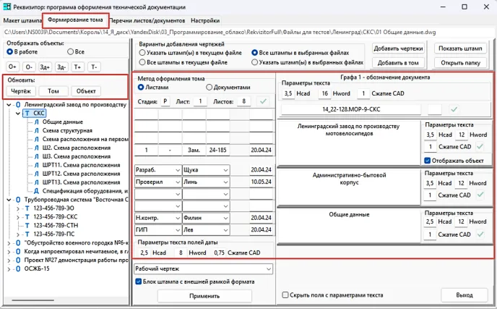
Task: Select 'Документами' formatting method radio button
Action: point(209,87)
